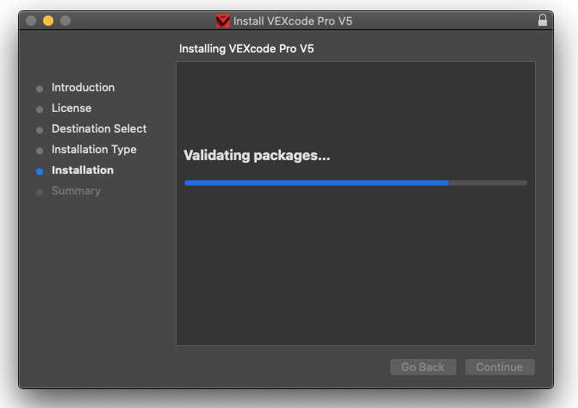The image size is (578, 408).
Task: Click the dimmed bullet beside Summary
Action: pos(40,192)
